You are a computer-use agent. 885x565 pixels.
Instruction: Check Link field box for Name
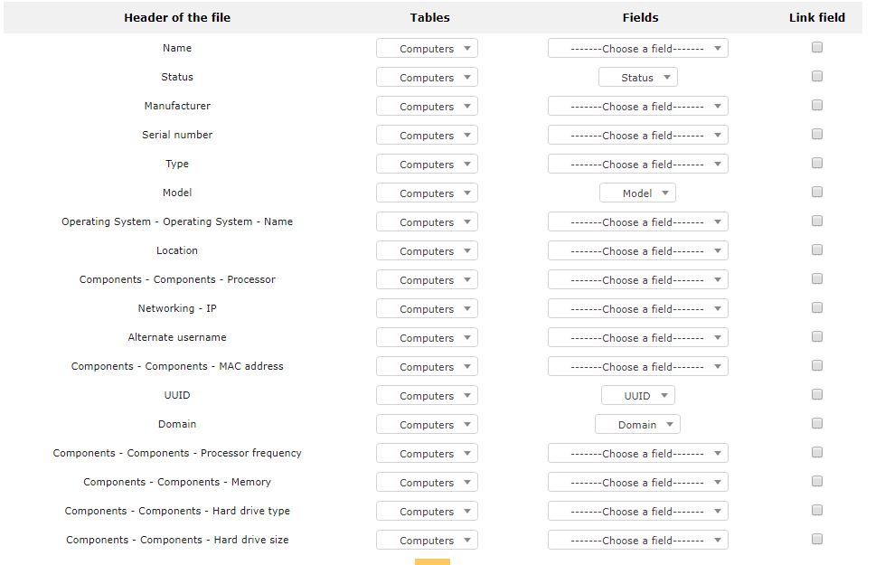pos(816,47)
